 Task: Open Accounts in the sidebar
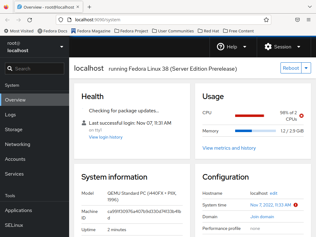pos(35,159)
